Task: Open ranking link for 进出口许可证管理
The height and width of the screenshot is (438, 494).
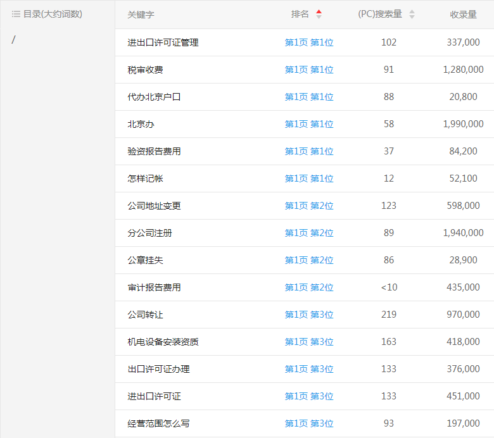Action: tap(309, 42)
